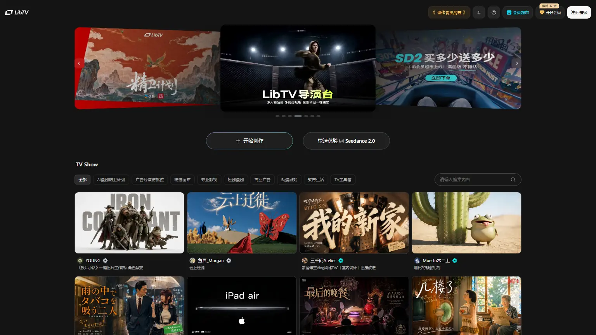Viewport: 596px width, 335px height.
Task: Focus the 请输入搜索内容 search field
Action: [x=478, y=180]
